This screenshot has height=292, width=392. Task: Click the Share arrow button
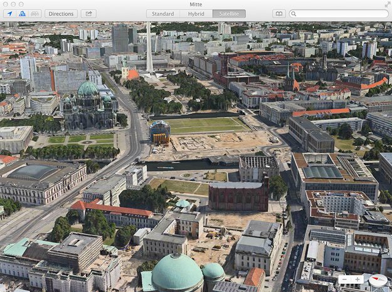click(89, 14)
